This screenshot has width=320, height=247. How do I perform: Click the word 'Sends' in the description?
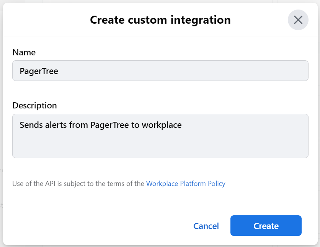pos(31,125)
